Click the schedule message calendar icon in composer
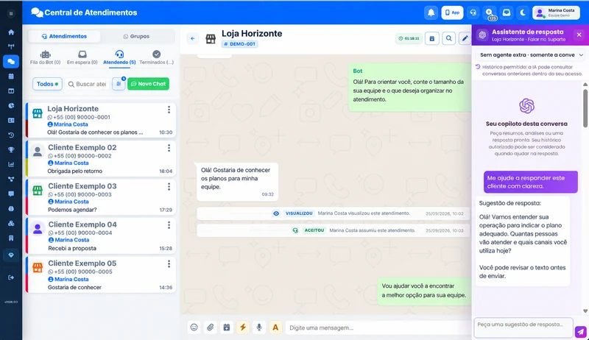 [227, 327]
